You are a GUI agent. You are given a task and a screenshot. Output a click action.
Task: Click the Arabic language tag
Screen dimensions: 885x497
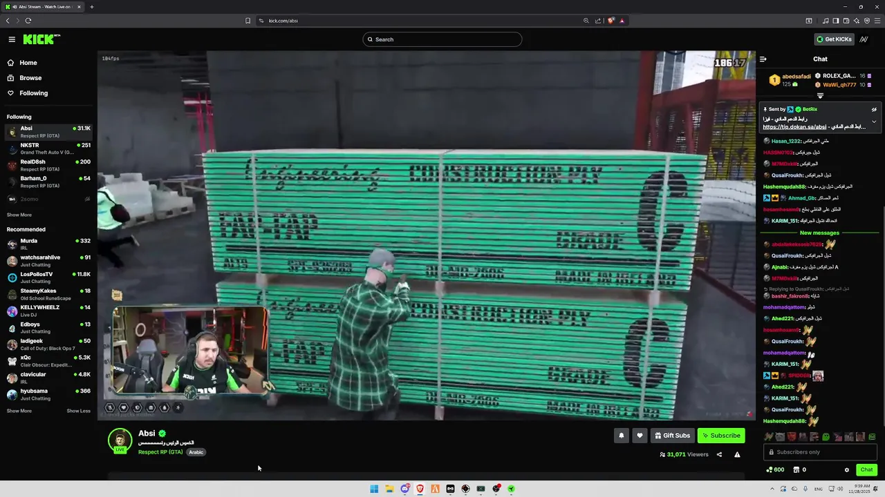point(196,452)
